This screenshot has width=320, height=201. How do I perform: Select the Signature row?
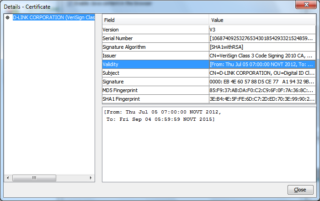(x=155, y=82)
